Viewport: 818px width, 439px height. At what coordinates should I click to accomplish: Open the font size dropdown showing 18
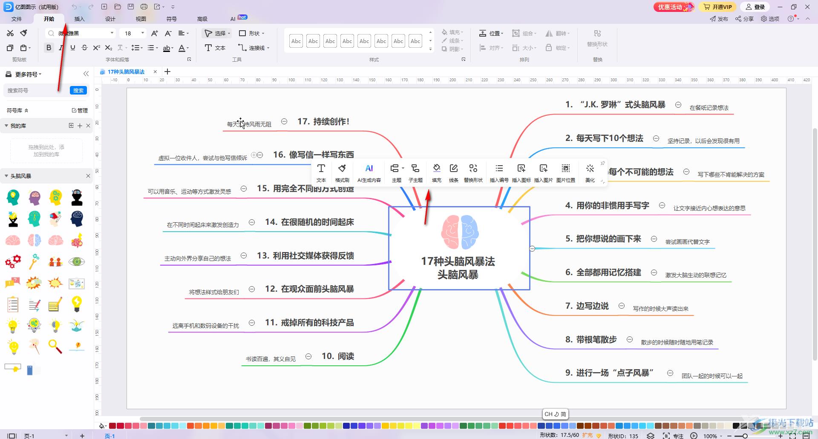tap(143, 33)
